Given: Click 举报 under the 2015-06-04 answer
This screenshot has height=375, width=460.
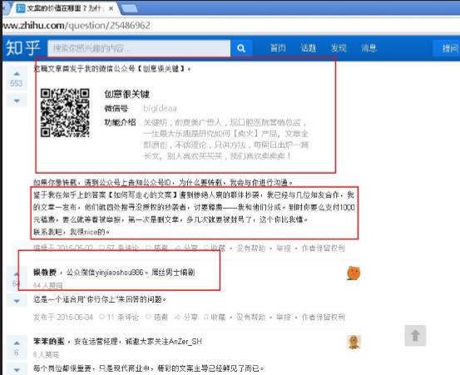Looking at the screenshot, I should pyautogui.click(x=284, y=317).
